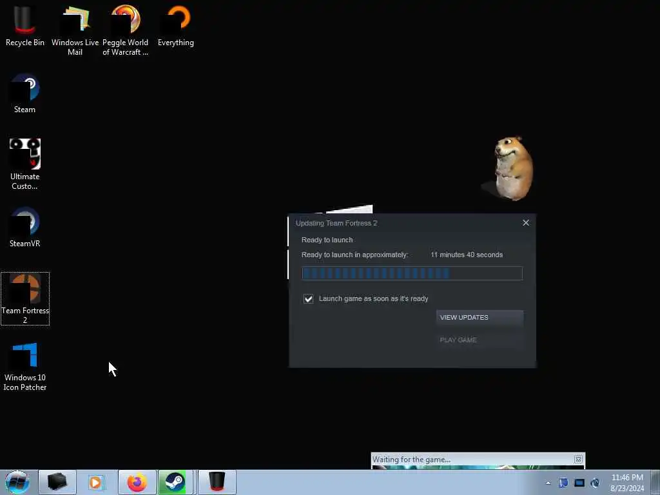Image resolution: width=660 pixels, height=495 pixels.
Task: Open the Recycle Bin taskbar button
Action: click(x=217, y=482)
